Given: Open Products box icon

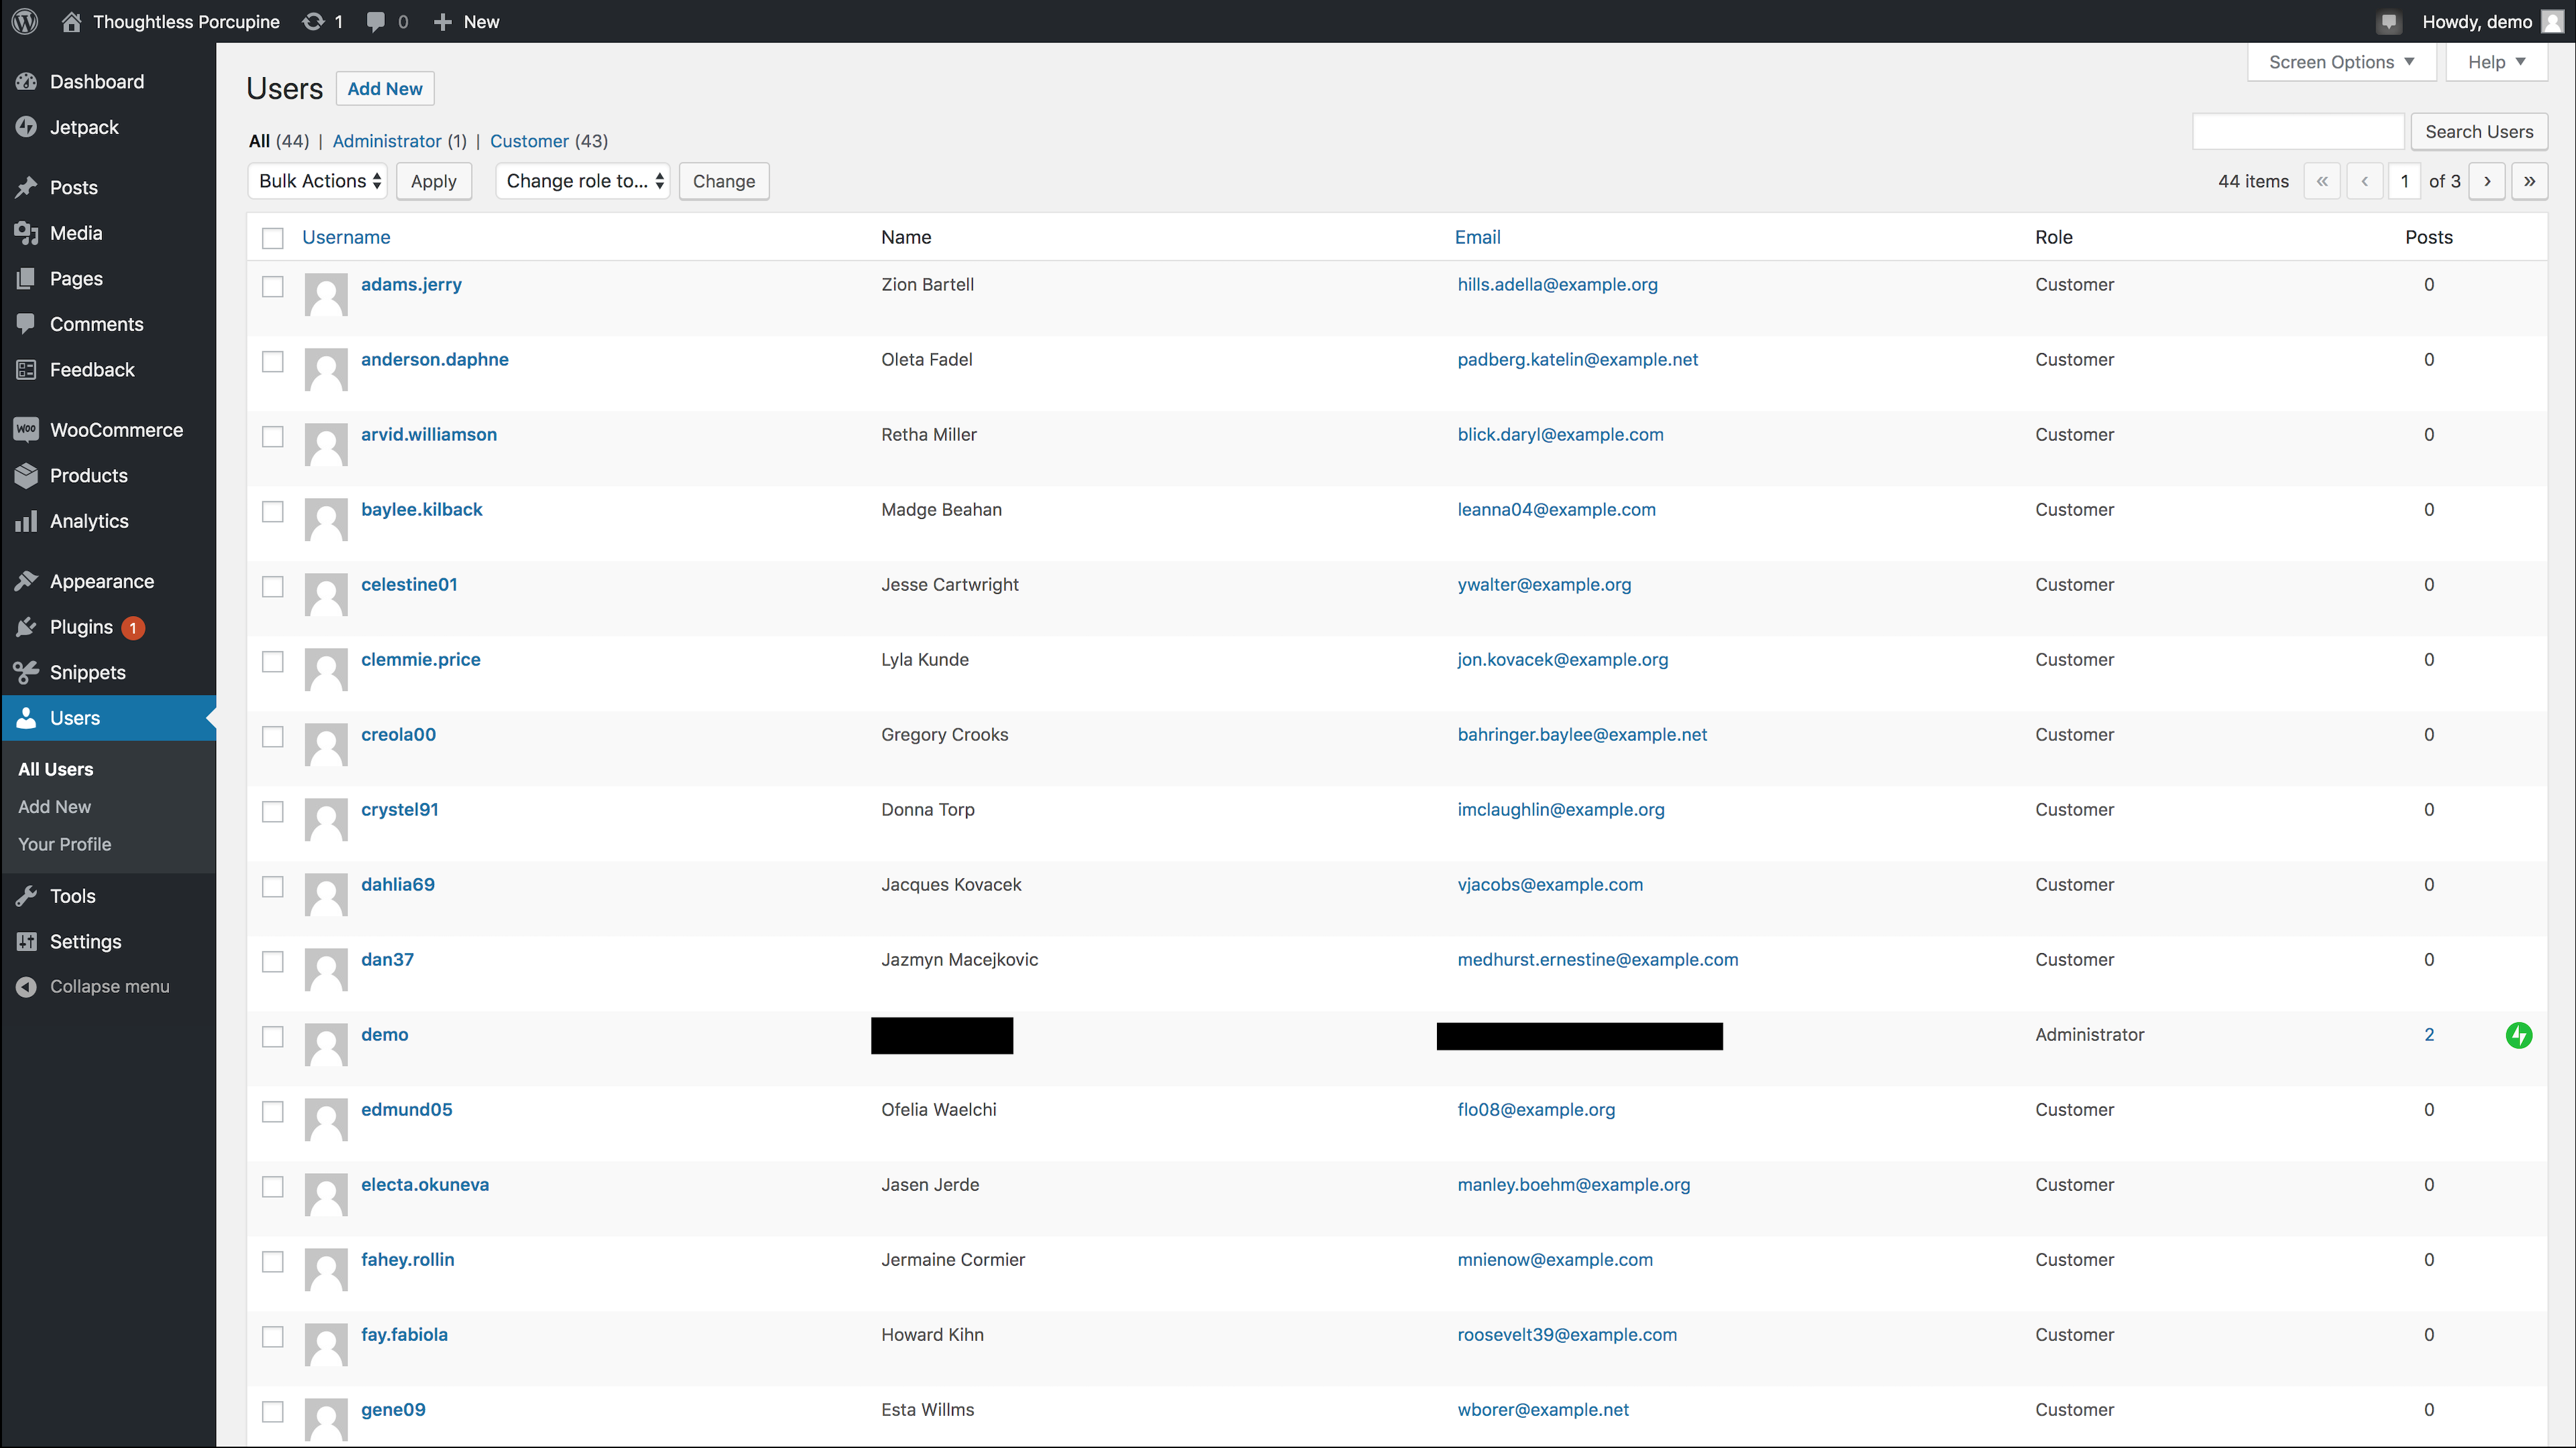Looking at the screenshot, I should 27,476.
